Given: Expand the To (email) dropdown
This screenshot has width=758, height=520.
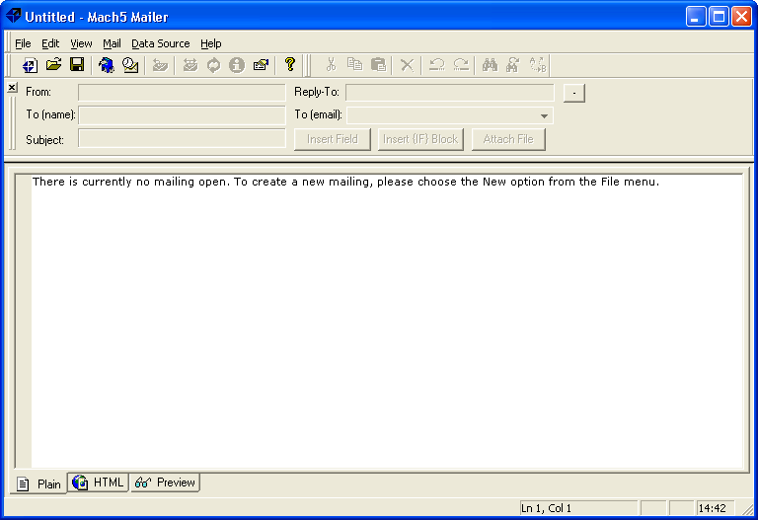Looking at the screenshot, I should 543,115.
